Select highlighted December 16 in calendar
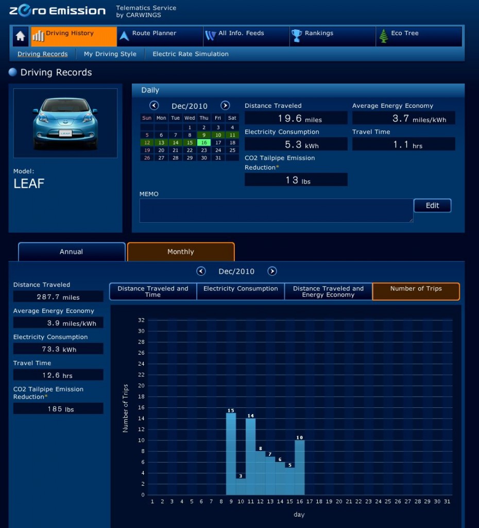Screen dimensions: 479x528 pos(204,142)
